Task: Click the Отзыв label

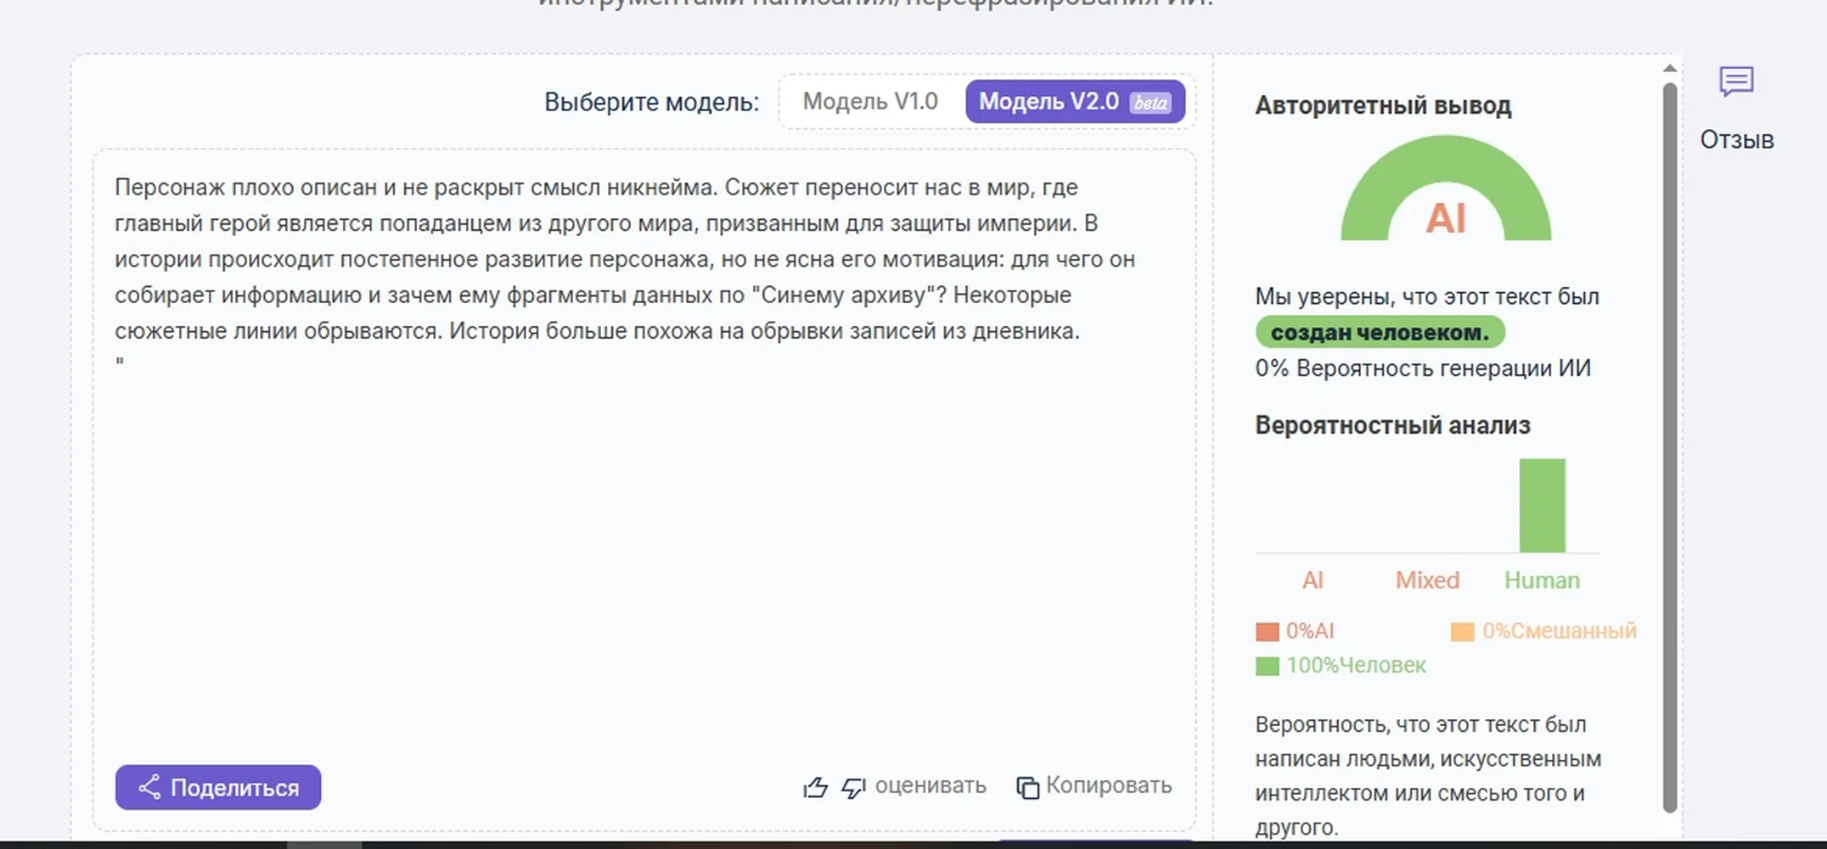Action: click(x=1737, y=139)
